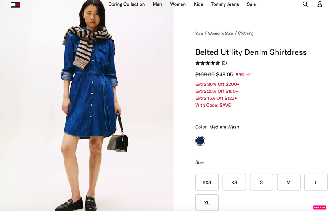Open the Spring Collection menu

click(x=127, y=4)
